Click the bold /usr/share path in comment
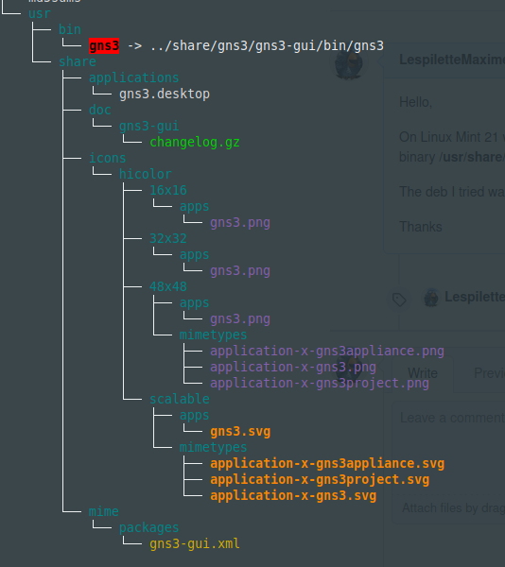 click(x=472, y=157)
